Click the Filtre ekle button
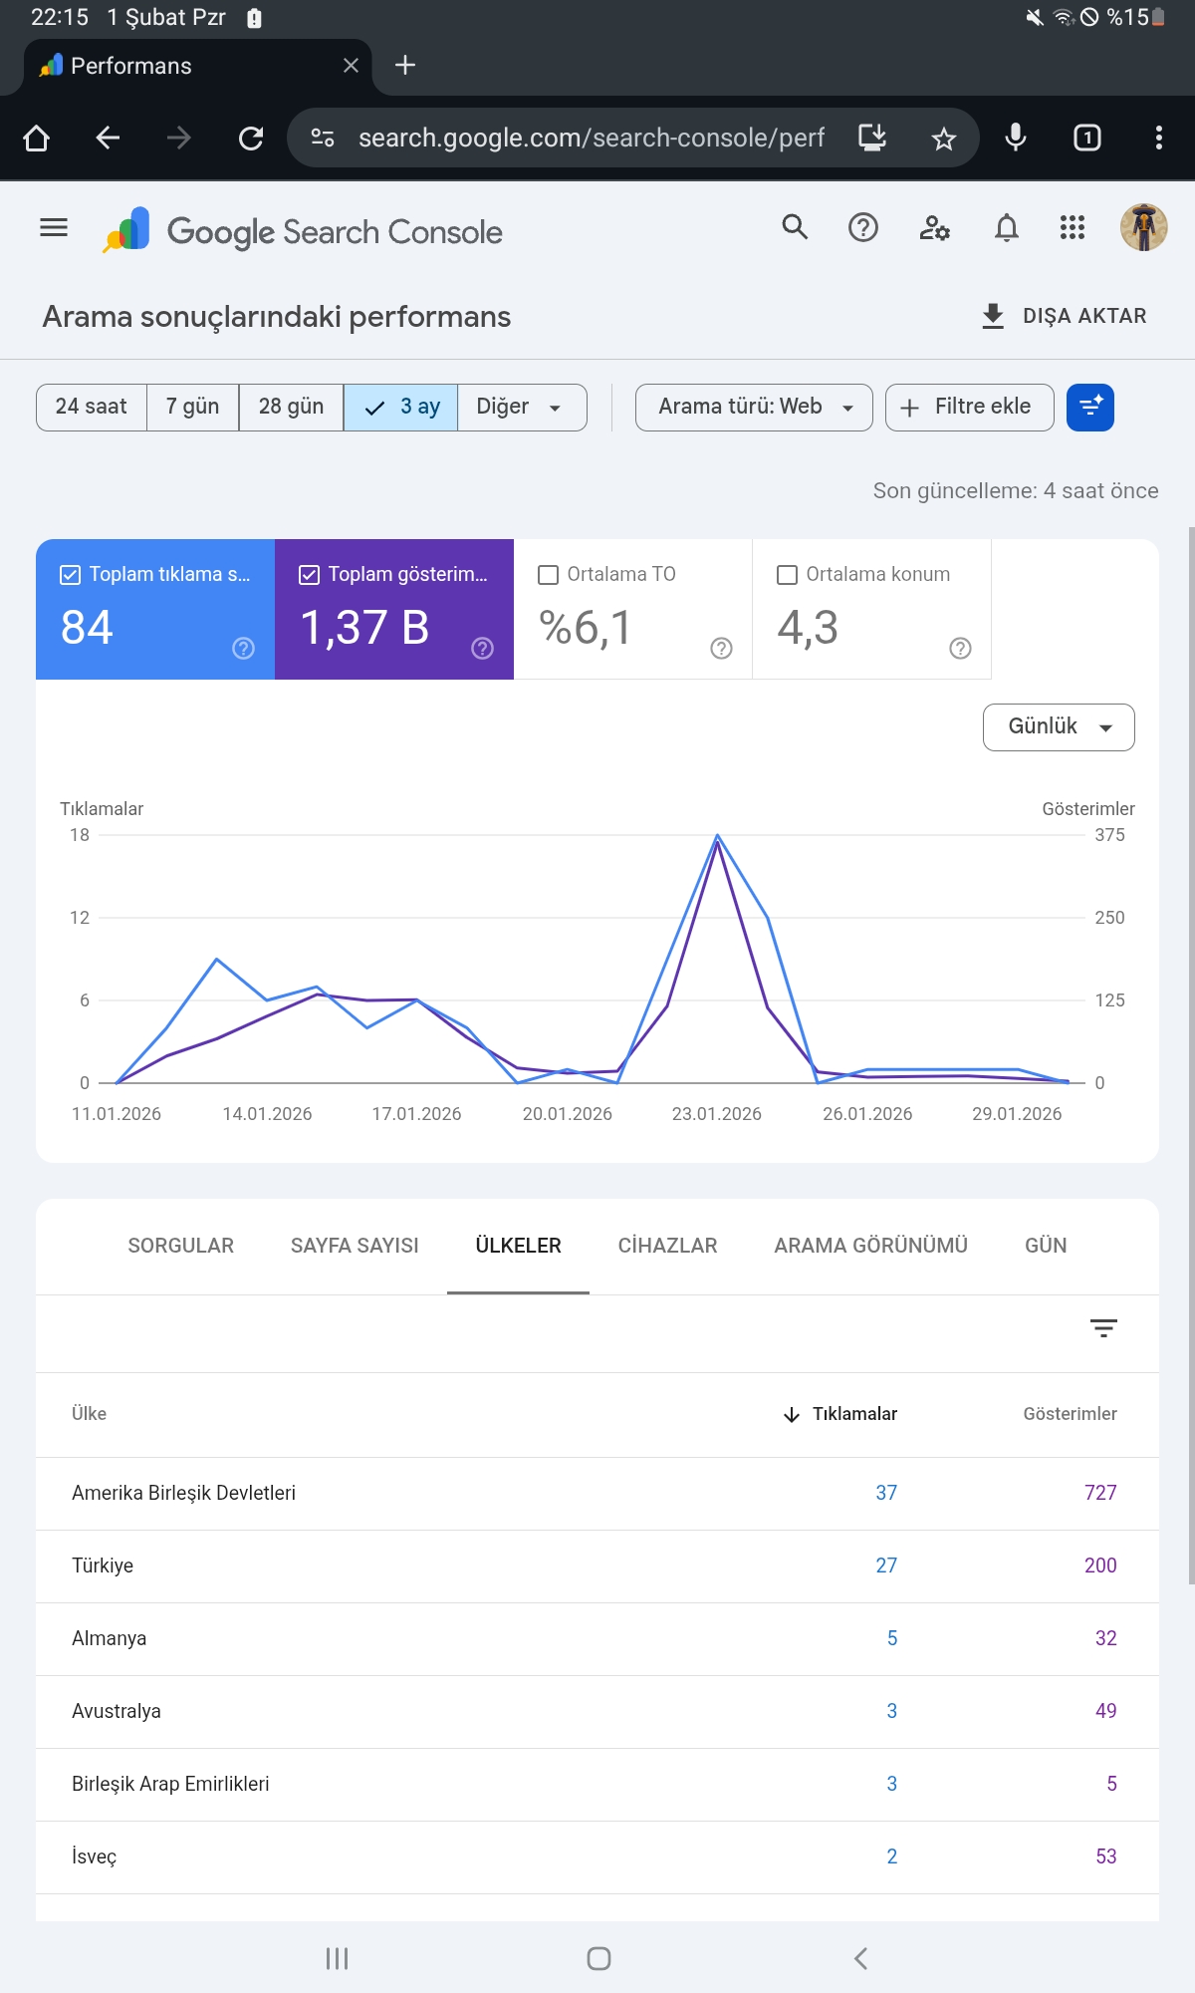 (x=969, y=408)
